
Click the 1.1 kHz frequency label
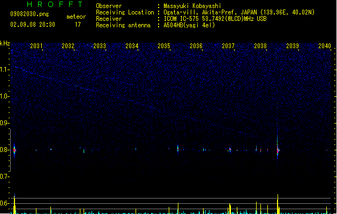point(5,70)
